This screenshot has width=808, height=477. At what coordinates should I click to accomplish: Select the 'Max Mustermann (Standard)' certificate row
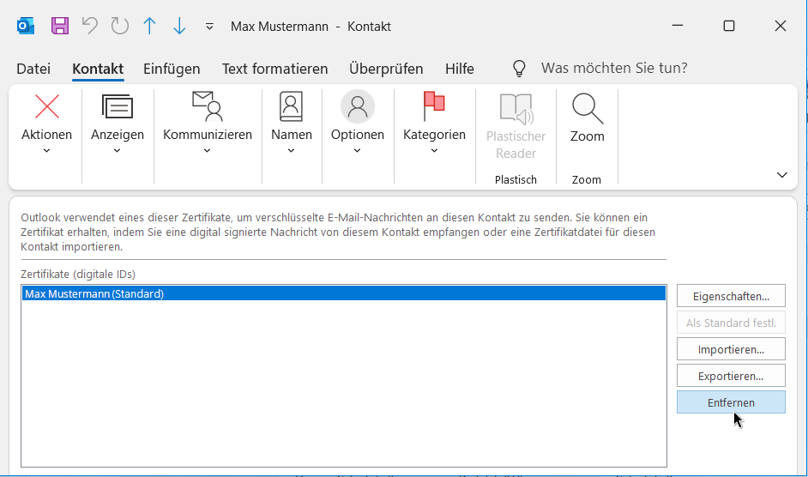coord(344,293)
